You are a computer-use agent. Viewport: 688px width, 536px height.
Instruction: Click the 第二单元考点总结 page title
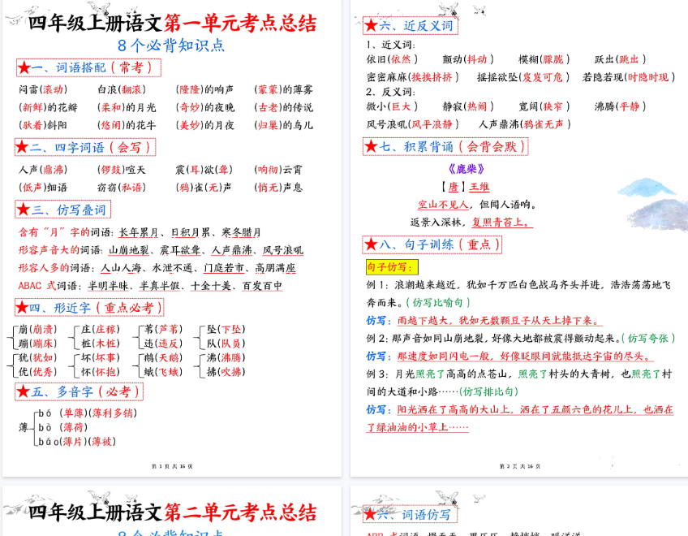(x=240, y=512)
